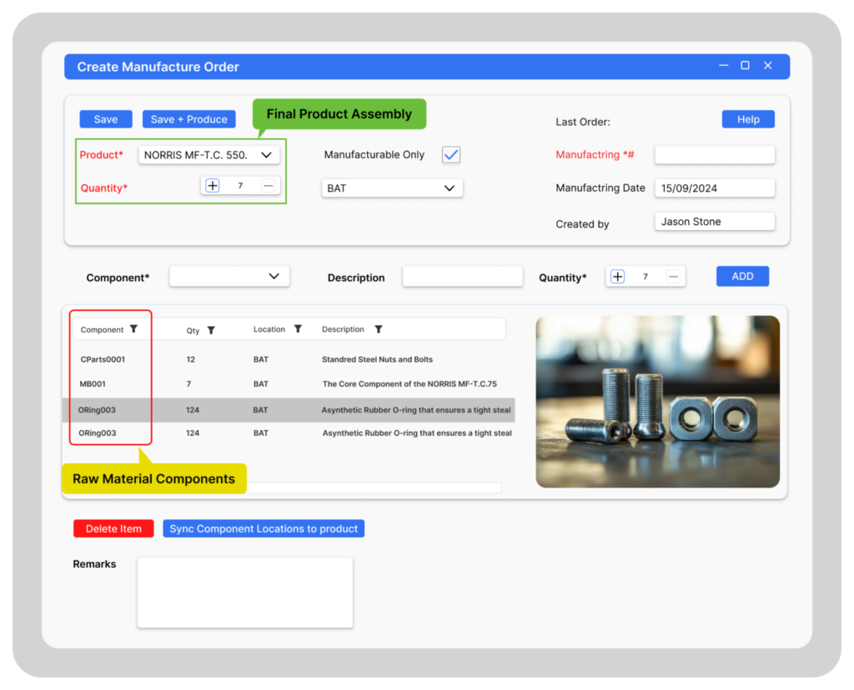Increase product quantity with plus button
The image size is (854, 690).
[213, 186]
